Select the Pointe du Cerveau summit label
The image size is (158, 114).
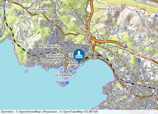[x=110, y=10]
